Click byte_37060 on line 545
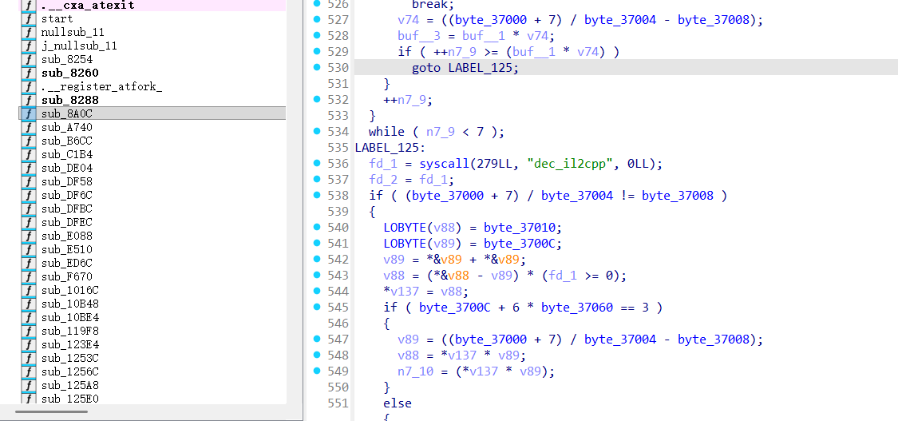The image size is (898, 421). pos(577,307)
